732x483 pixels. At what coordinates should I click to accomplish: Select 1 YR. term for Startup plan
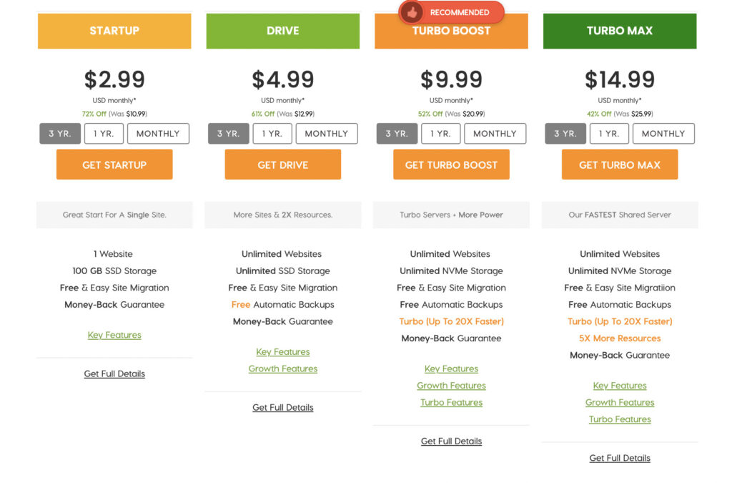coord(104,134)
